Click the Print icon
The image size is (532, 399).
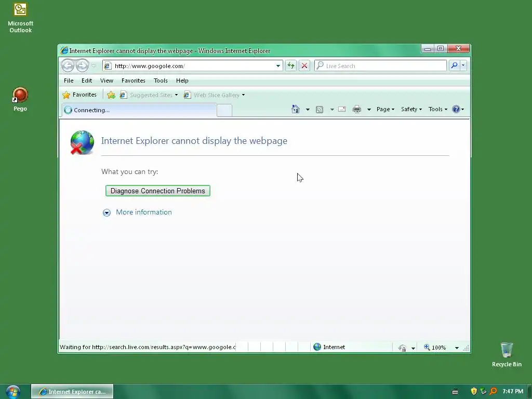[x=356, y=109]
